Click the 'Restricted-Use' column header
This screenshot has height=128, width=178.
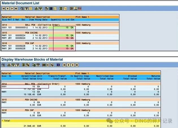pos(105,76)
